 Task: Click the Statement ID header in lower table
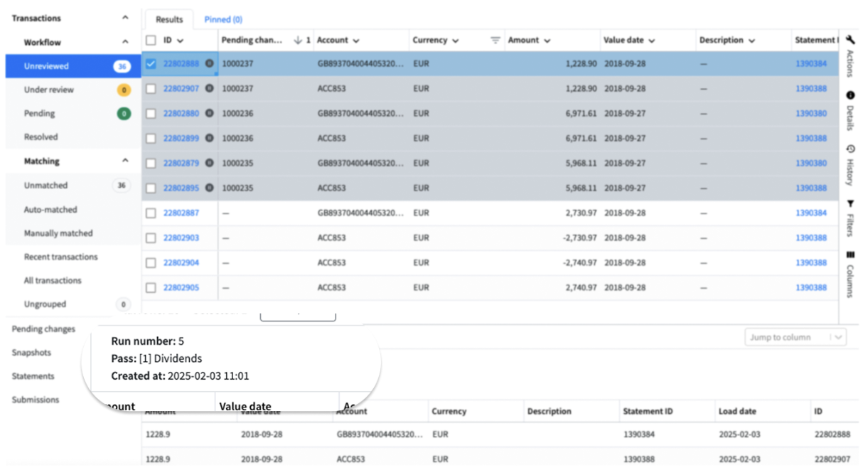tap(647, 411)
